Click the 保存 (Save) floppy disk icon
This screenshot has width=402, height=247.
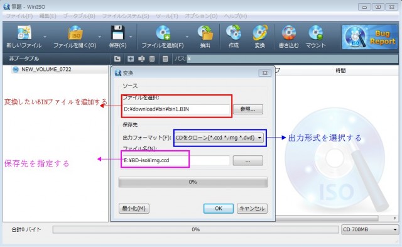coord(117,33)
